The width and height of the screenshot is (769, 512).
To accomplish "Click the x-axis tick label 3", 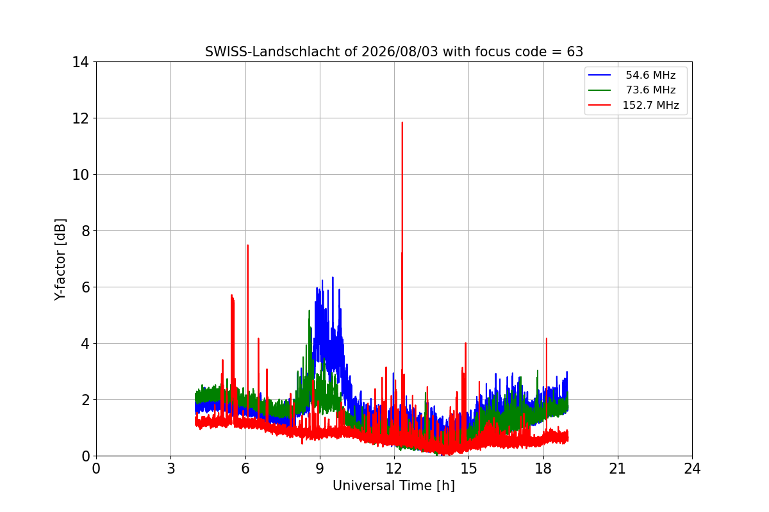I will click(x=170, y=468).
